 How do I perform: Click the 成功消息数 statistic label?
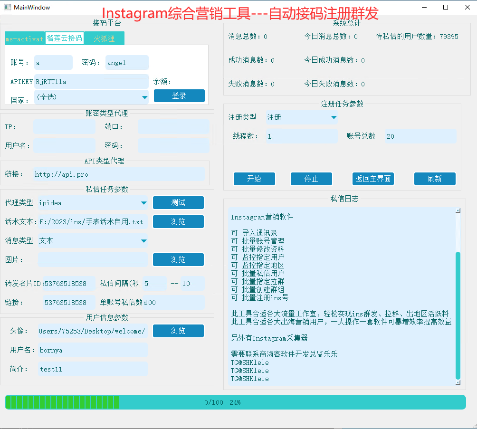pos(251,60)
